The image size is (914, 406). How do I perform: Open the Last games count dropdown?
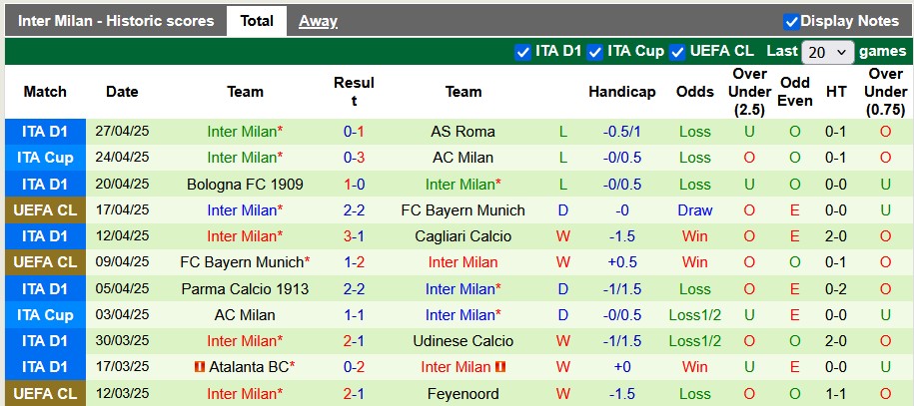828,52
